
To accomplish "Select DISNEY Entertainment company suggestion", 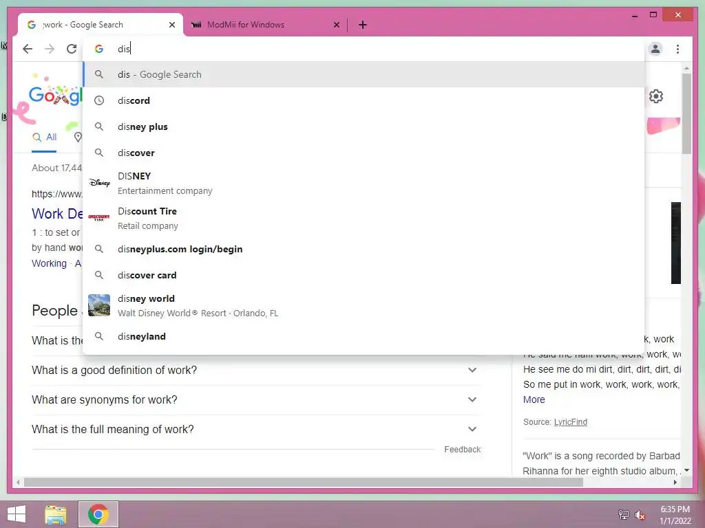I will click(x=364, y=183).
